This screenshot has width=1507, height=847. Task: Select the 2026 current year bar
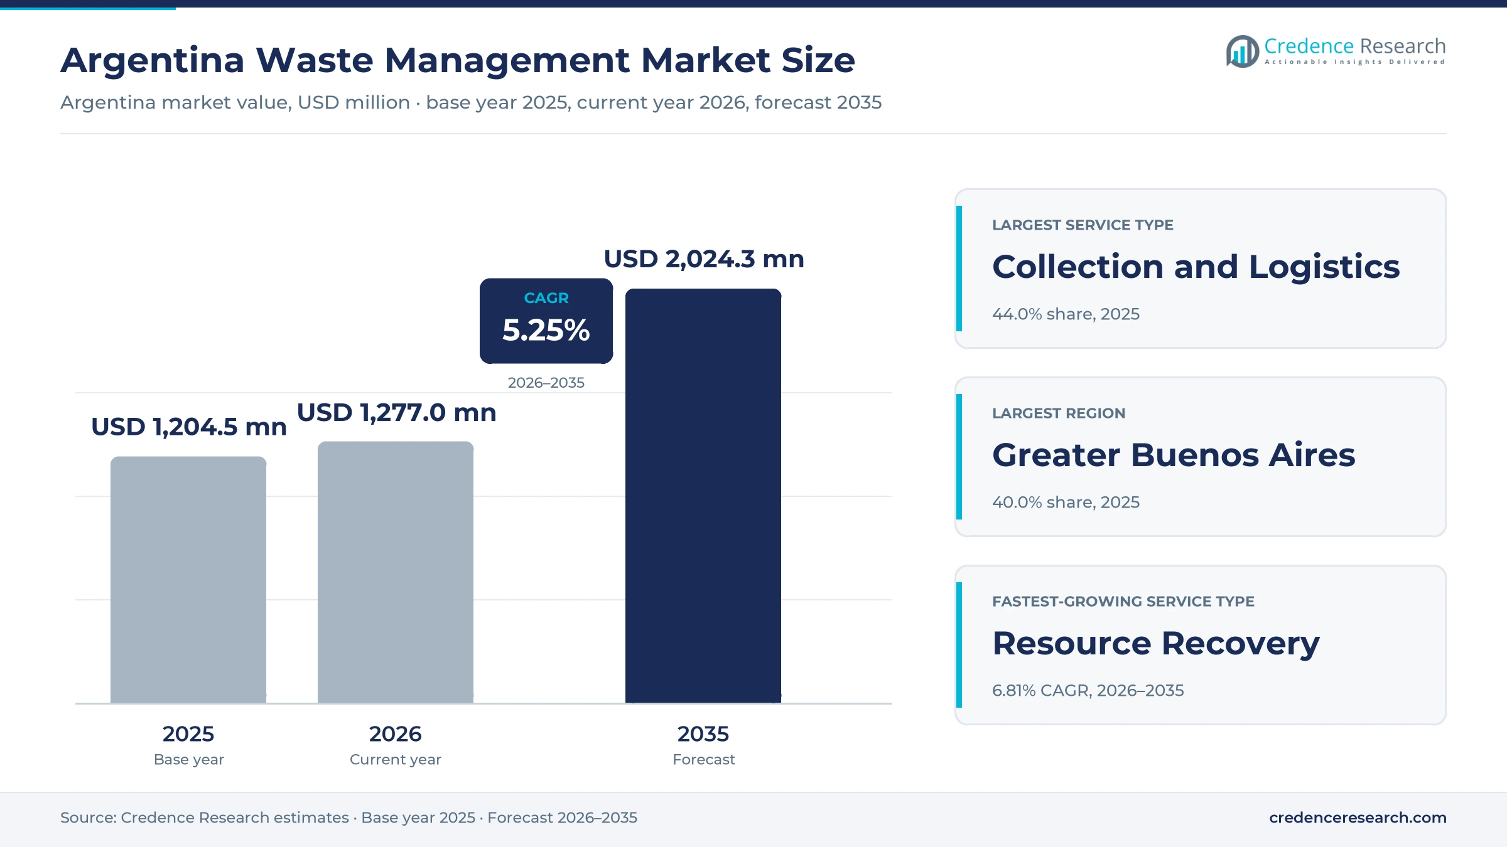click(396, 572)
